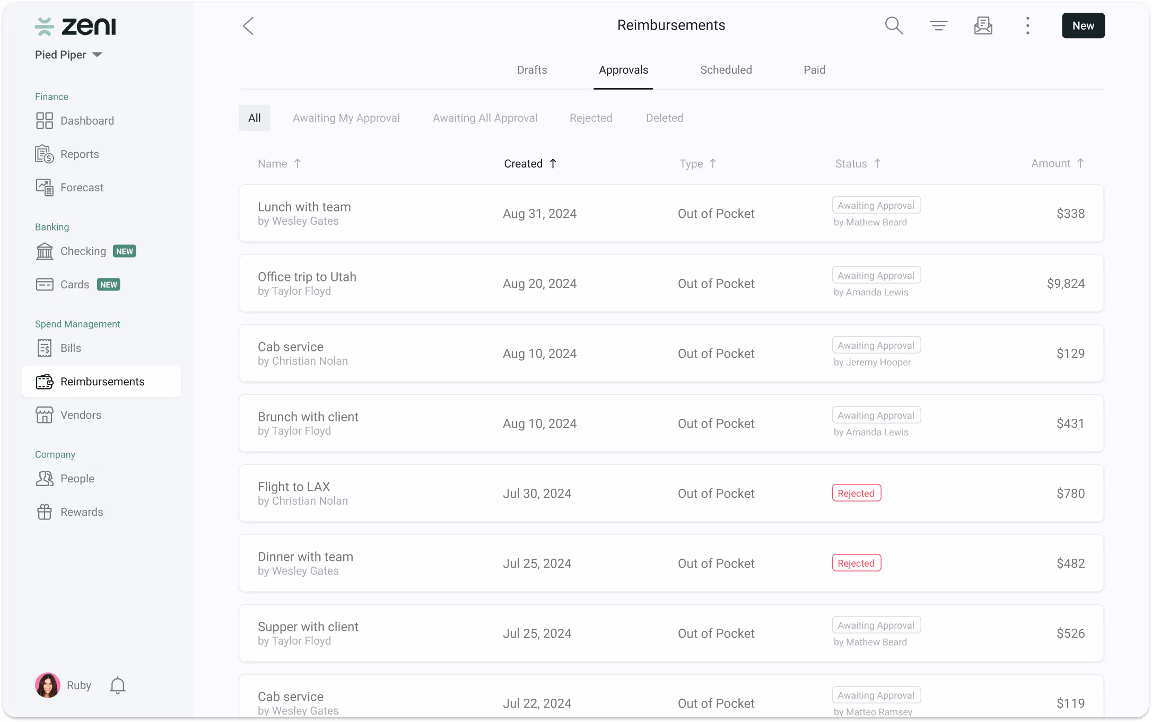The image size is (1152, 722).
Task: Open the Lunch with team reimbursement
Action: coord(671,213)
